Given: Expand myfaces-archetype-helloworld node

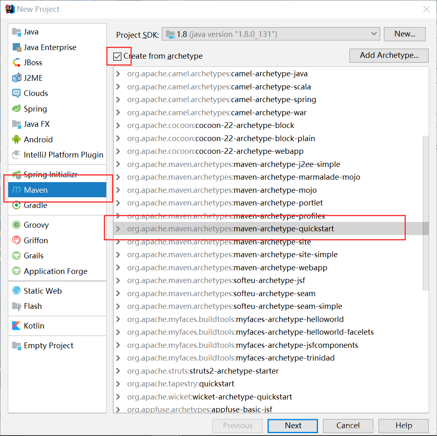Looking at the screenshot, I should click(118, 319).
